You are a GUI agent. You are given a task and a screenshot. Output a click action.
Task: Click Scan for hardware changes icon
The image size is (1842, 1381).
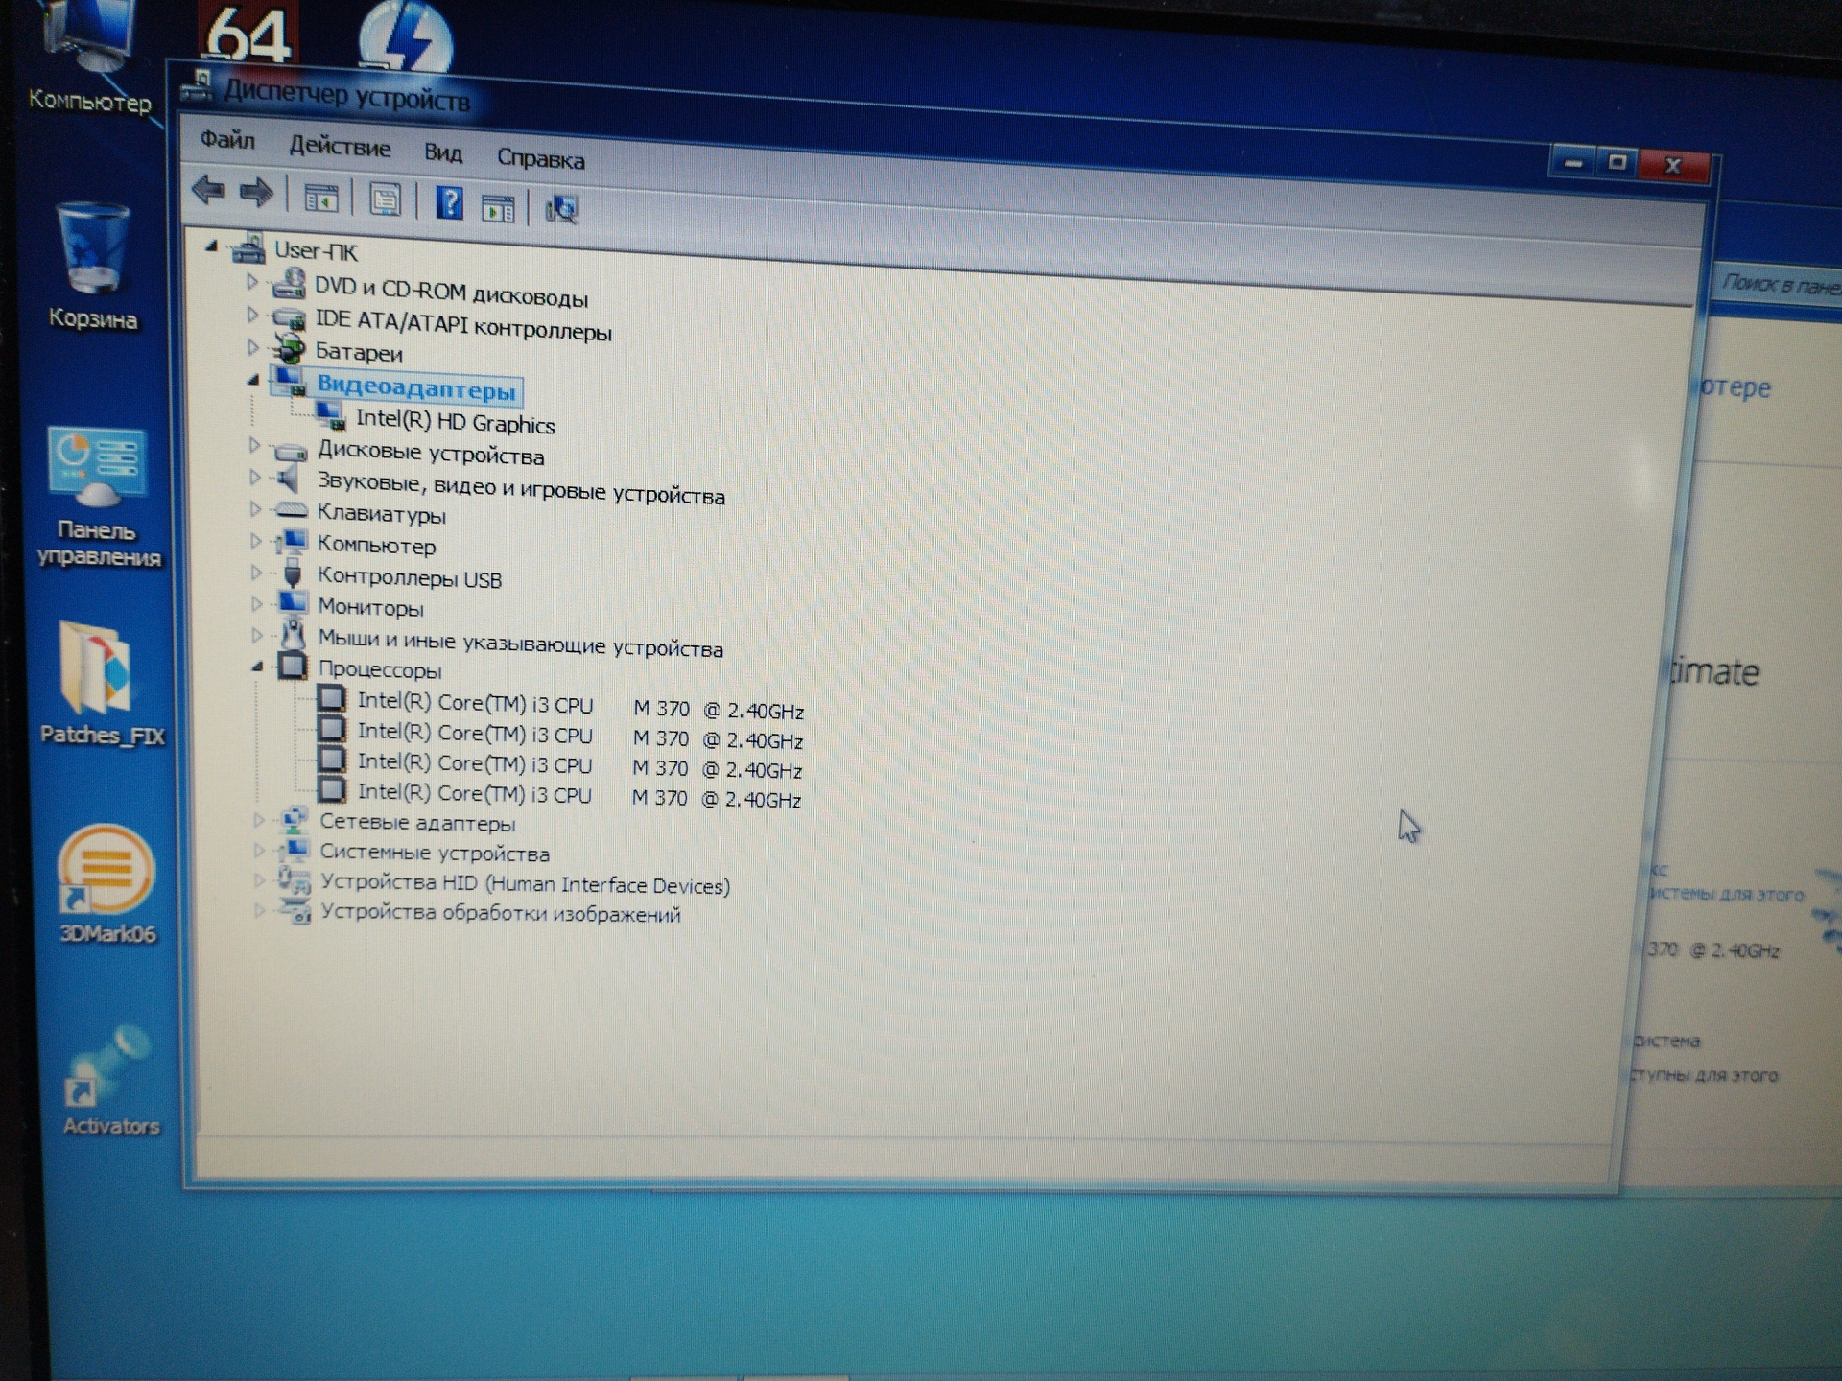pos(560,208)
